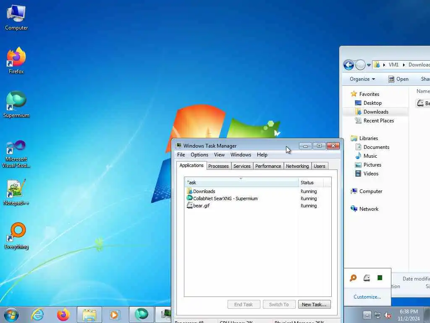Screen dimensions: 430x323
Task: Click the New Task... button
Action: click(x=314, y=304)
